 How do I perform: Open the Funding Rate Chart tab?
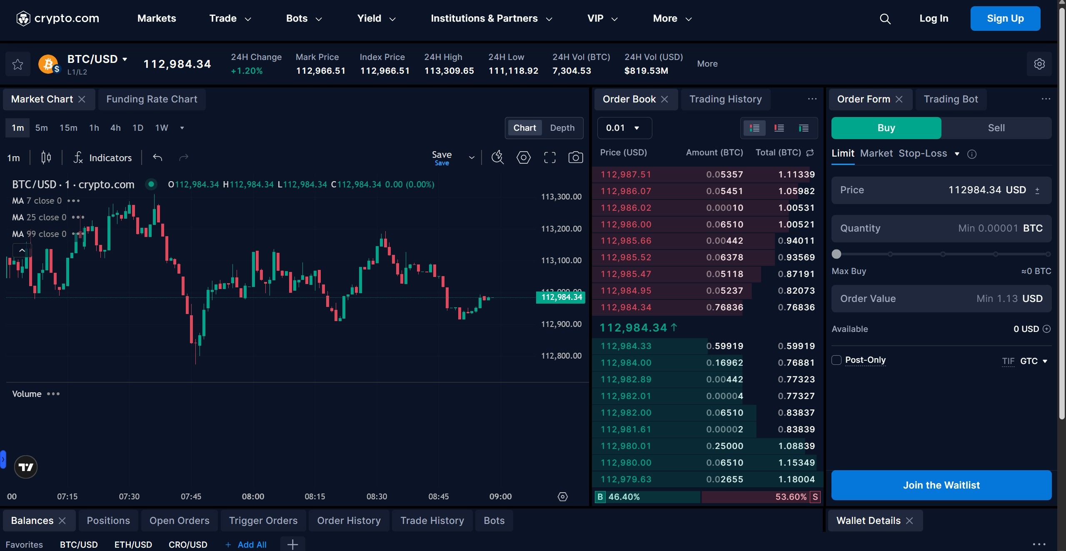[152, 99]
